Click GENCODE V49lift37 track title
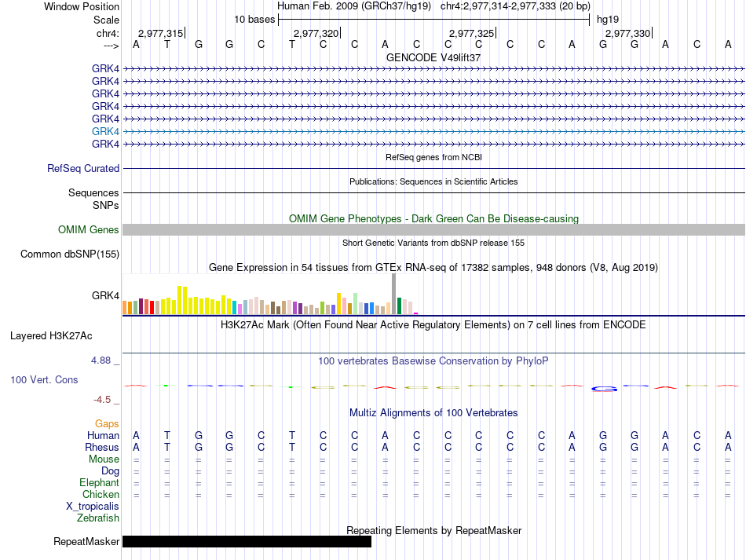 point(433,57)
